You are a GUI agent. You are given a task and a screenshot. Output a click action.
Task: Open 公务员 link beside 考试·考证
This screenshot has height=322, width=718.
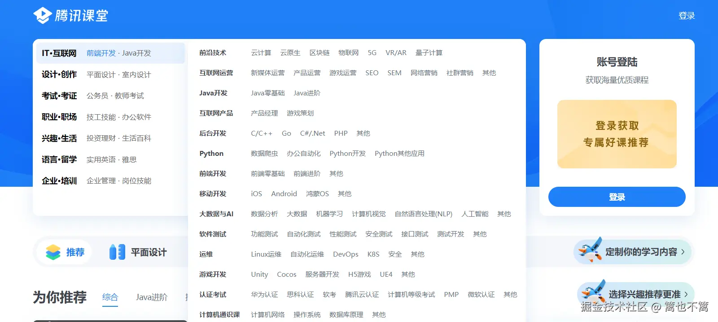pyautogui.click(x=97, y=96)
